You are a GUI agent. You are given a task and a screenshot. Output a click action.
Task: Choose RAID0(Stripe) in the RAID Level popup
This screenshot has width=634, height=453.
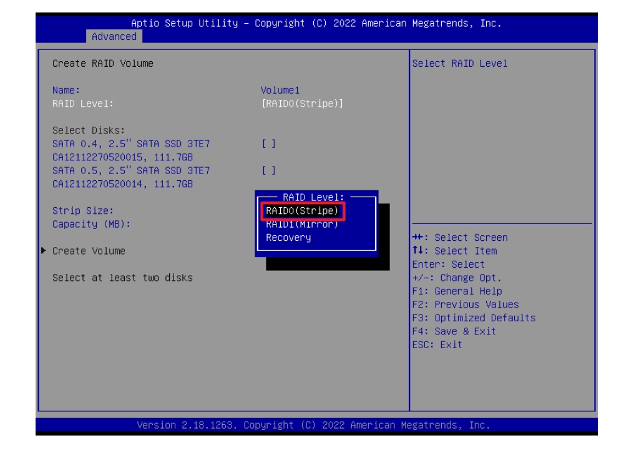pos(302,211)
